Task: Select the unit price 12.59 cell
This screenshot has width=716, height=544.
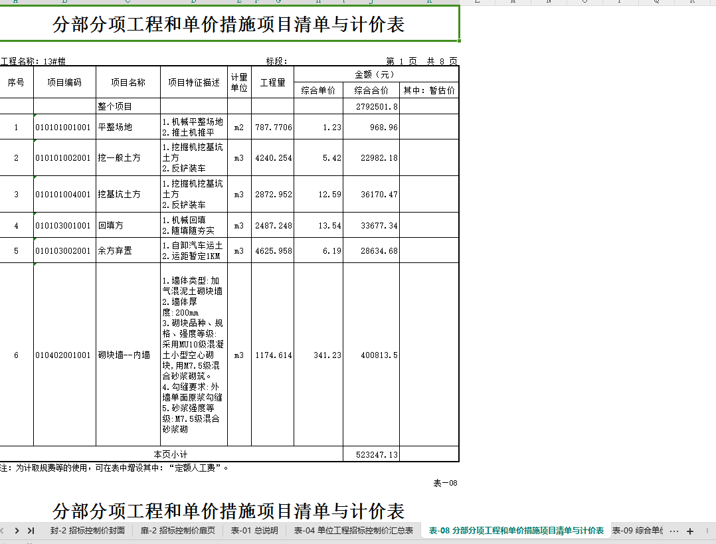Action: [318, 194]
